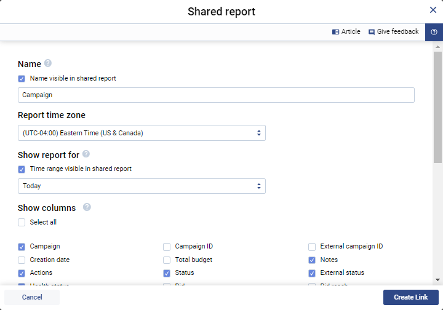Click the help question mark icon in header
Image resolution: width=443 pixels, height=310 pixels.
[434, 32]
